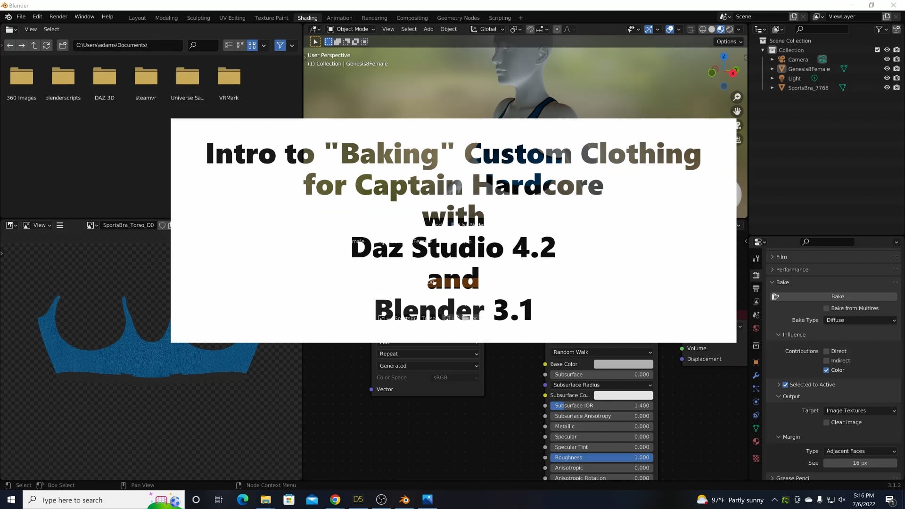Uncheck the Color contribution checkbox
This screenshot has width=905, height=509.
click(x=826, y=370)
